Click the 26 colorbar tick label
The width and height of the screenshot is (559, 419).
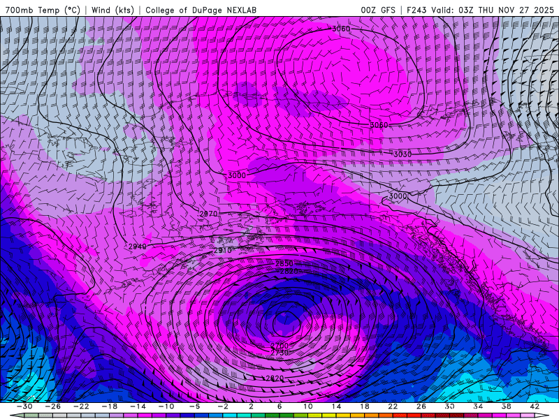[x=421, y=406]
